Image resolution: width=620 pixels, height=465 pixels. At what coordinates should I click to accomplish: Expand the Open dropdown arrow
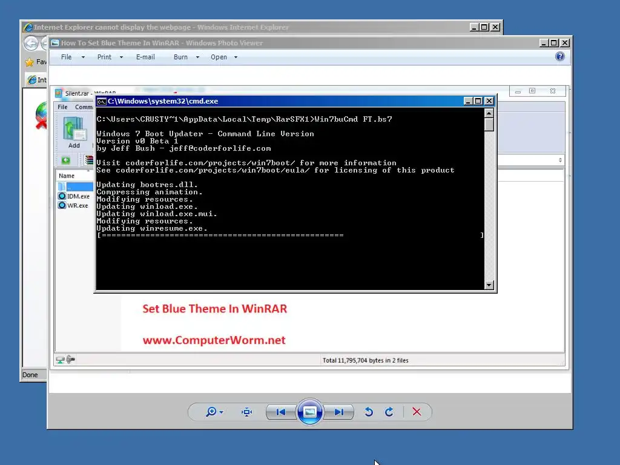coord(236,58)
